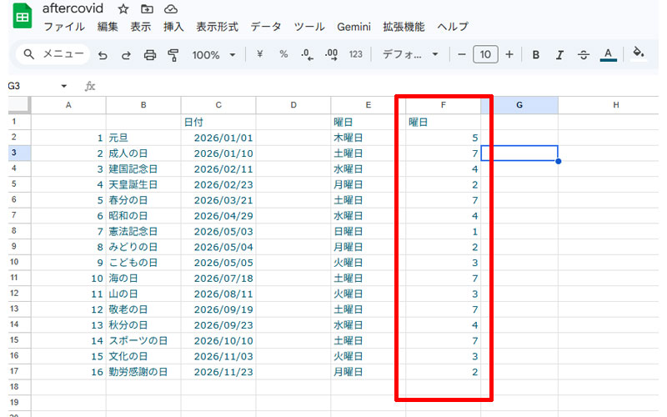
Task: Apply yen currency format
Action: point(260,54)
